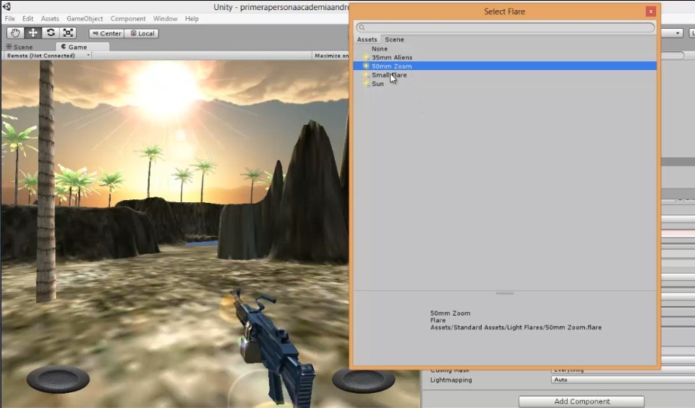Open the Lightmapping Auto dropdown

(623, 380)
